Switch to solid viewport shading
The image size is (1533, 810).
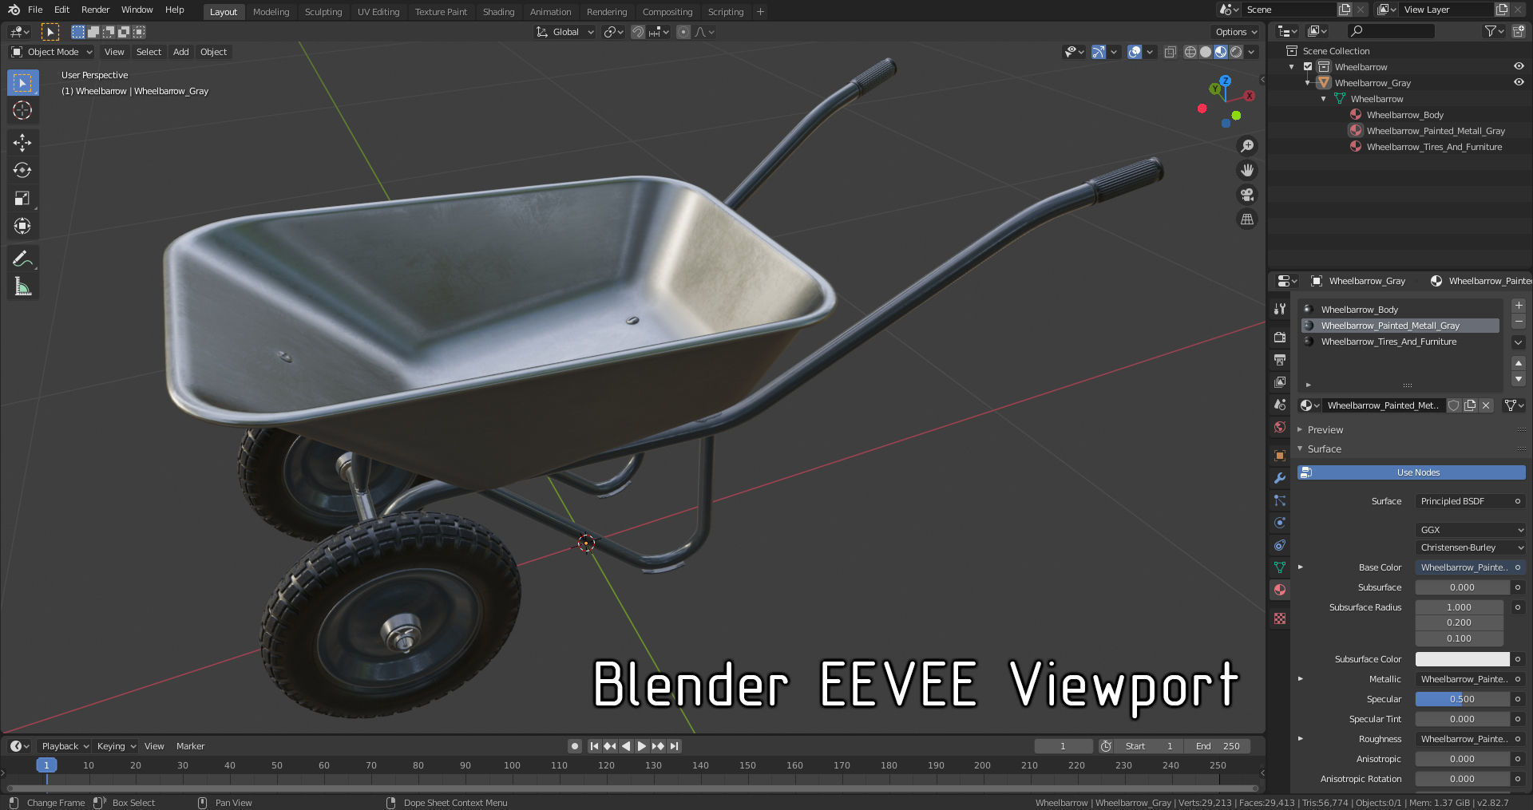click(x=1206, y=52)
